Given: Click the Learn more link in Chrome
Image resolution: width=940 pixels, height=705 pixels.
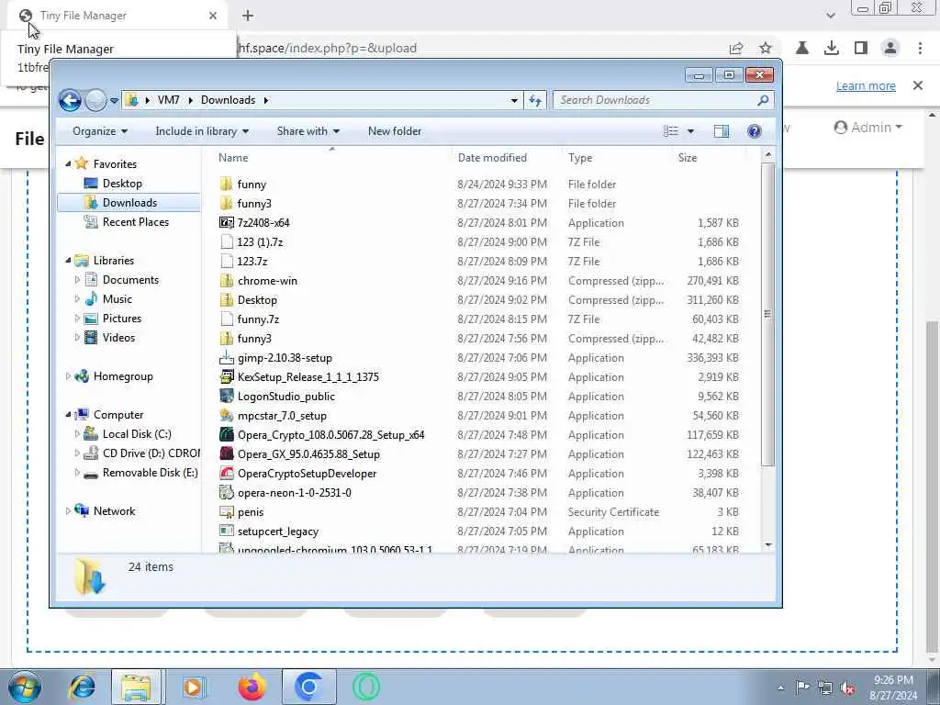Looking at the screenshot, I should [x=866, y=85].
